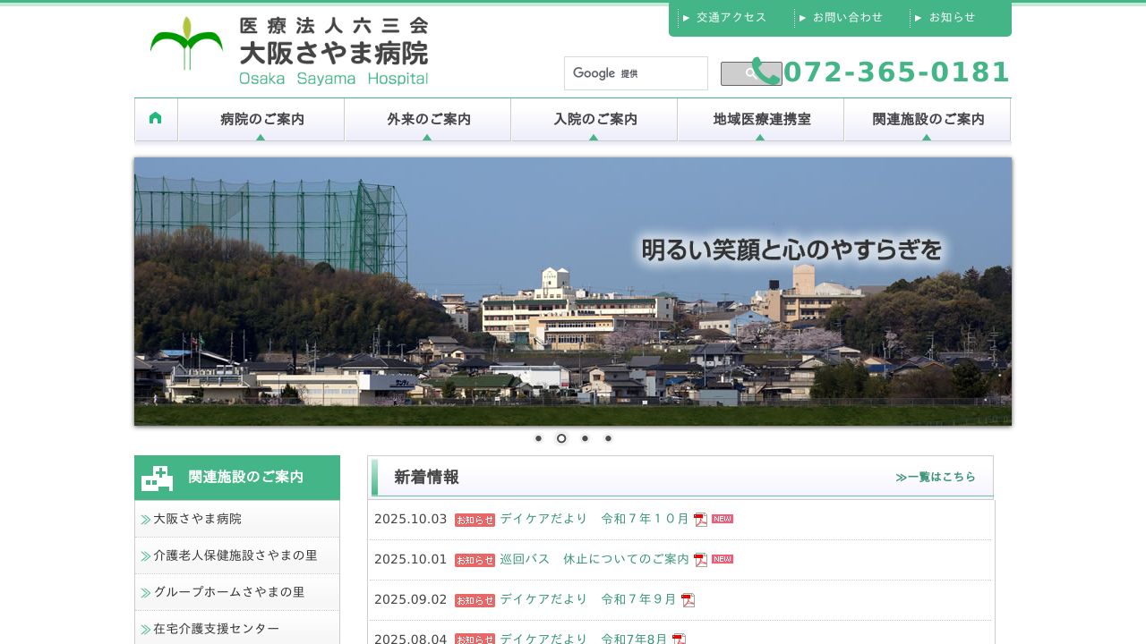Image resolution: width=1146 pixels, height=644 pixels.
Task: Open the PDF icon for September デイケアだより
Action: click(x=688, y=599)
